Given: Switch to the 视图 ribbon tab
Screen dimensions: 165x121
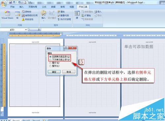Looking at the screenshot, I should tap(72, 7).
